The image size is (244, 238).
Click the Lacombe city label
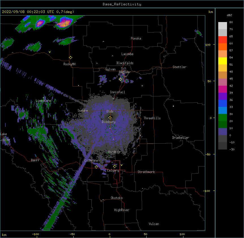(127, 54)
